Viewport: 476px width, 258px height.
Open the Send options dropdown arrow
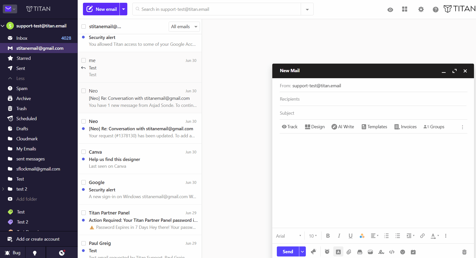(302, 251)
